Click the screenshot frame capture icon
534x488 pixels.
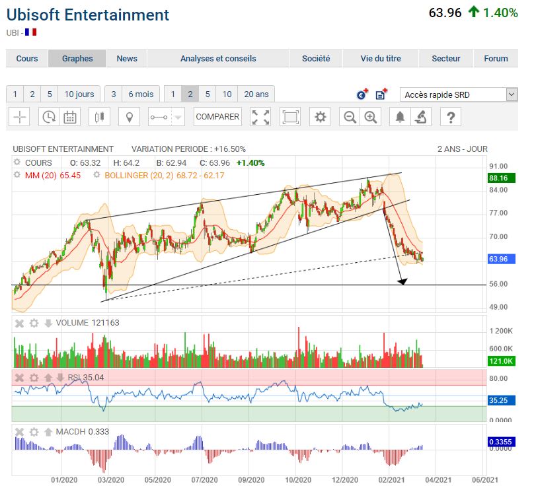[290, 117]
